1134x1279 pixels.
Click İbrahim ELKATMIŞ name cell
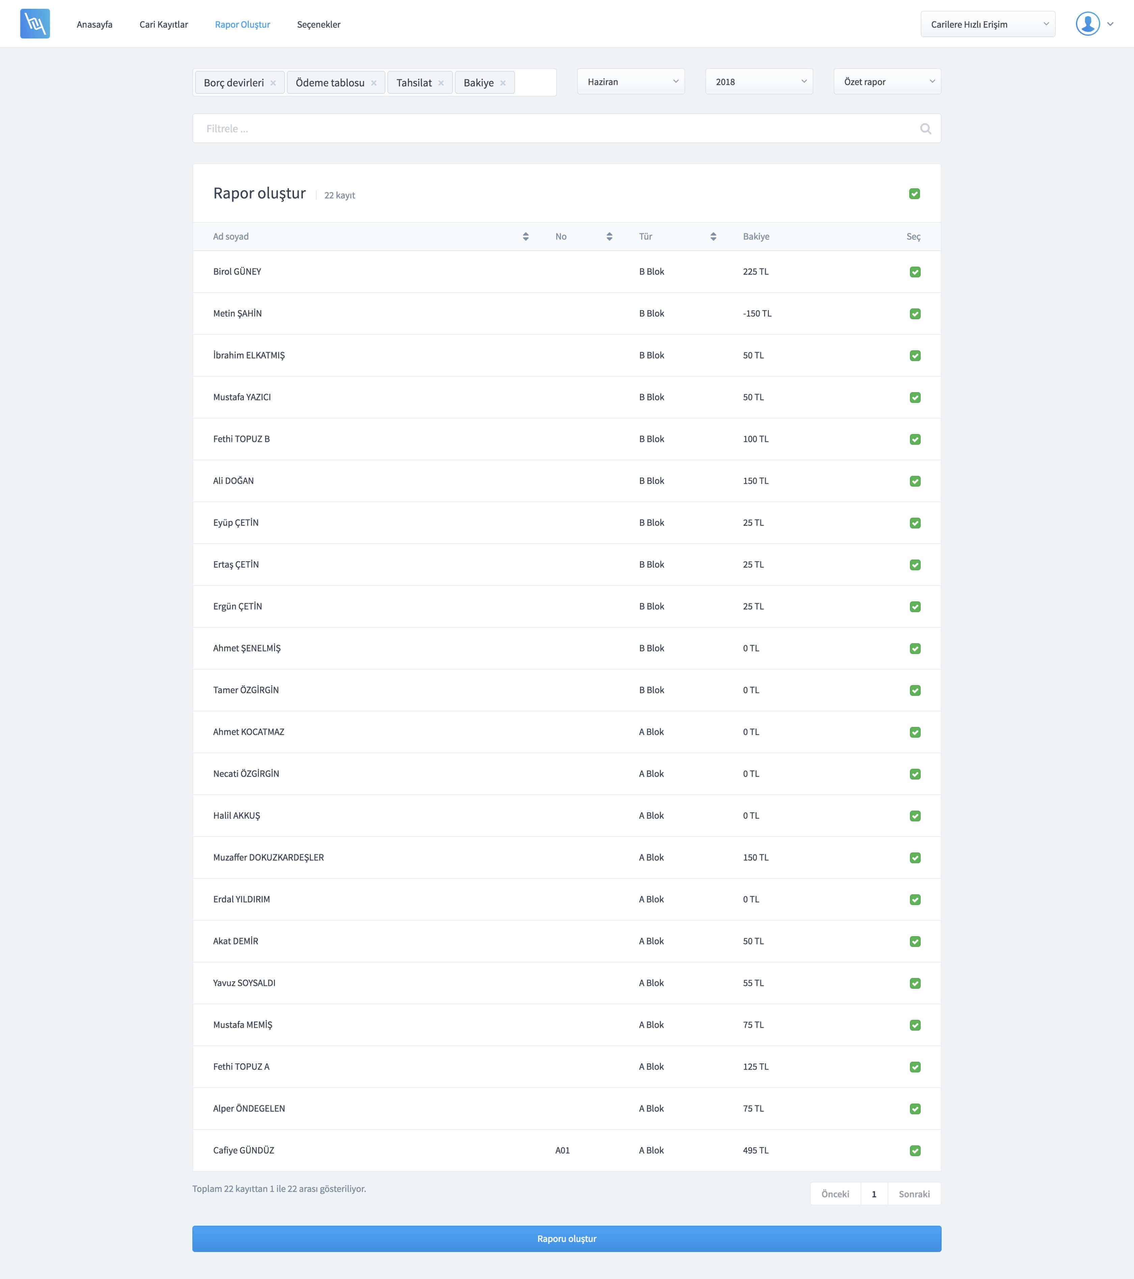(248, 355)
